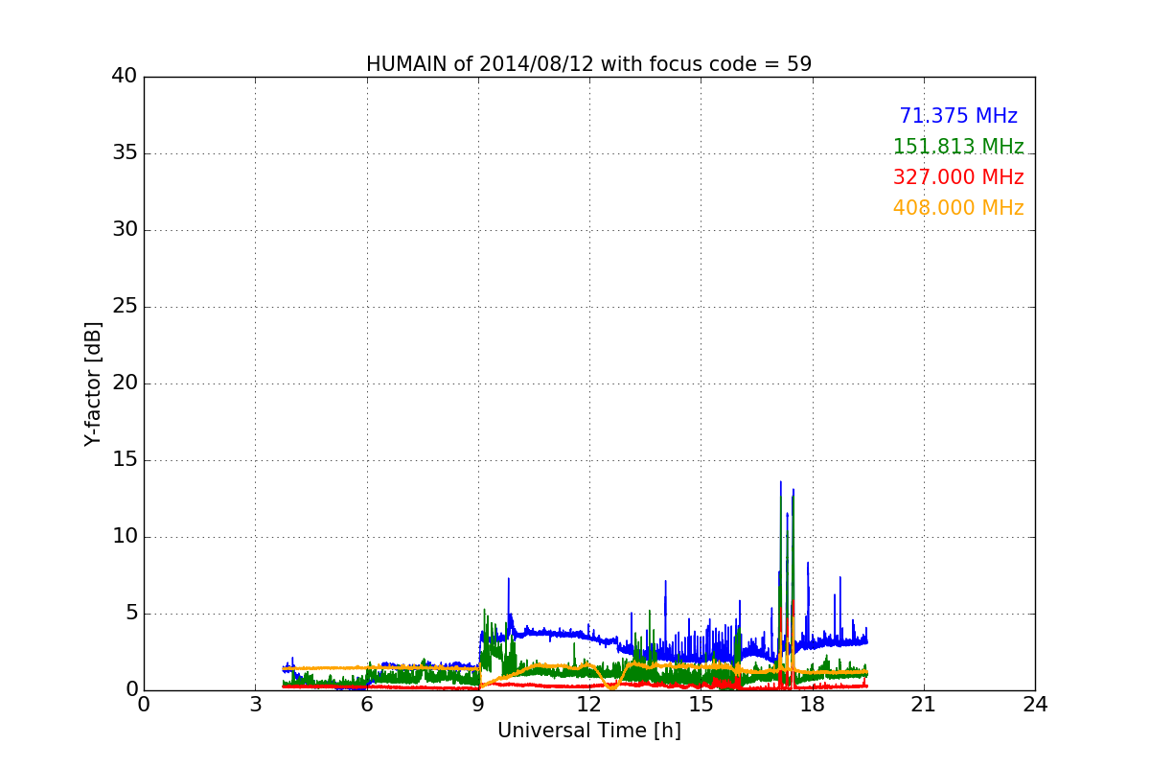Image resolution: width=1150 pixels, height=767 pixels.
Task: Click the x-axis tick label 12
Action: click(x=589, y=705)
